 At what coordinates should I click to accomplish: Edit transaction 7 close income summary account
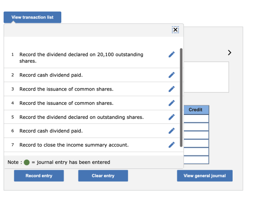tap(172, 145)
